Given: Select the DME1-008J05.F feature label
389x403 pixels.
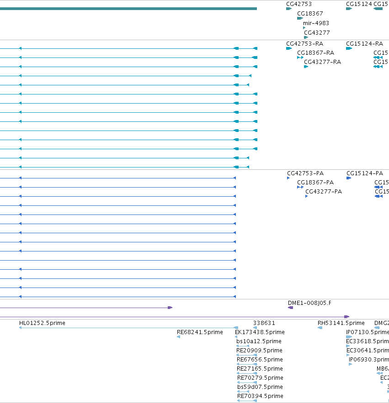Looking at the screenshot, I should [x=310, y=303].
